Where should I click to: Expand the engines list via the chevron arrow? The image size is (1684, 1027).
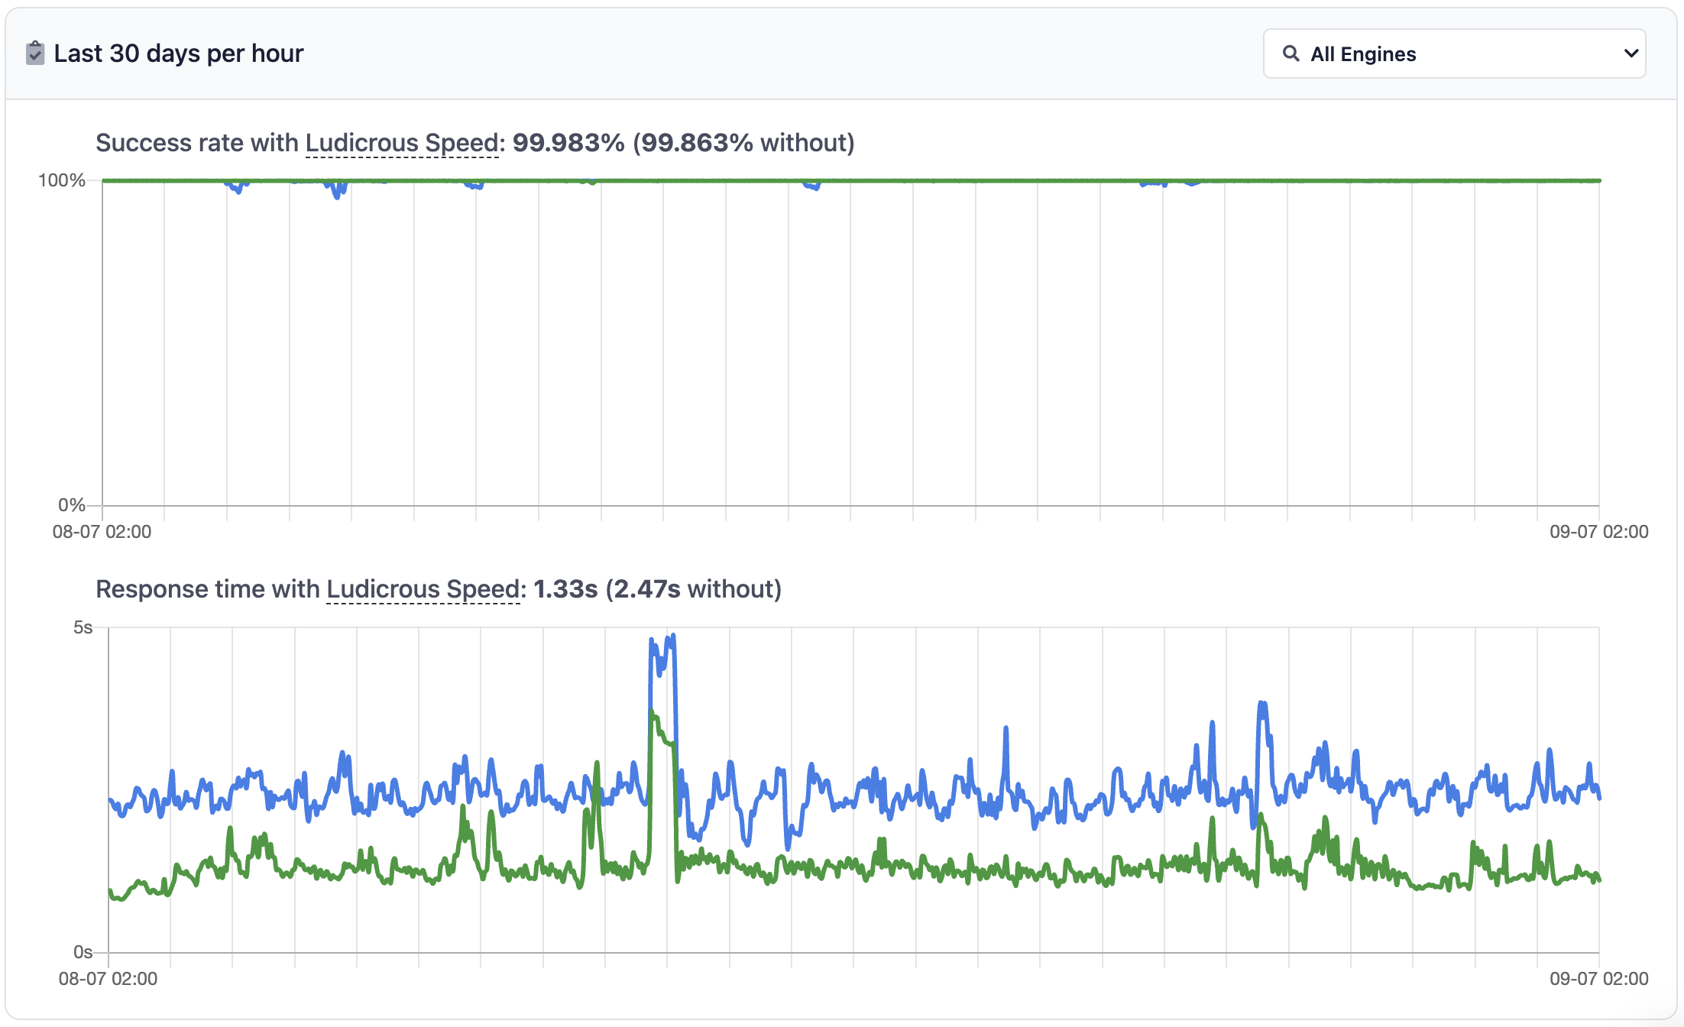click(x=1631, y=53)
